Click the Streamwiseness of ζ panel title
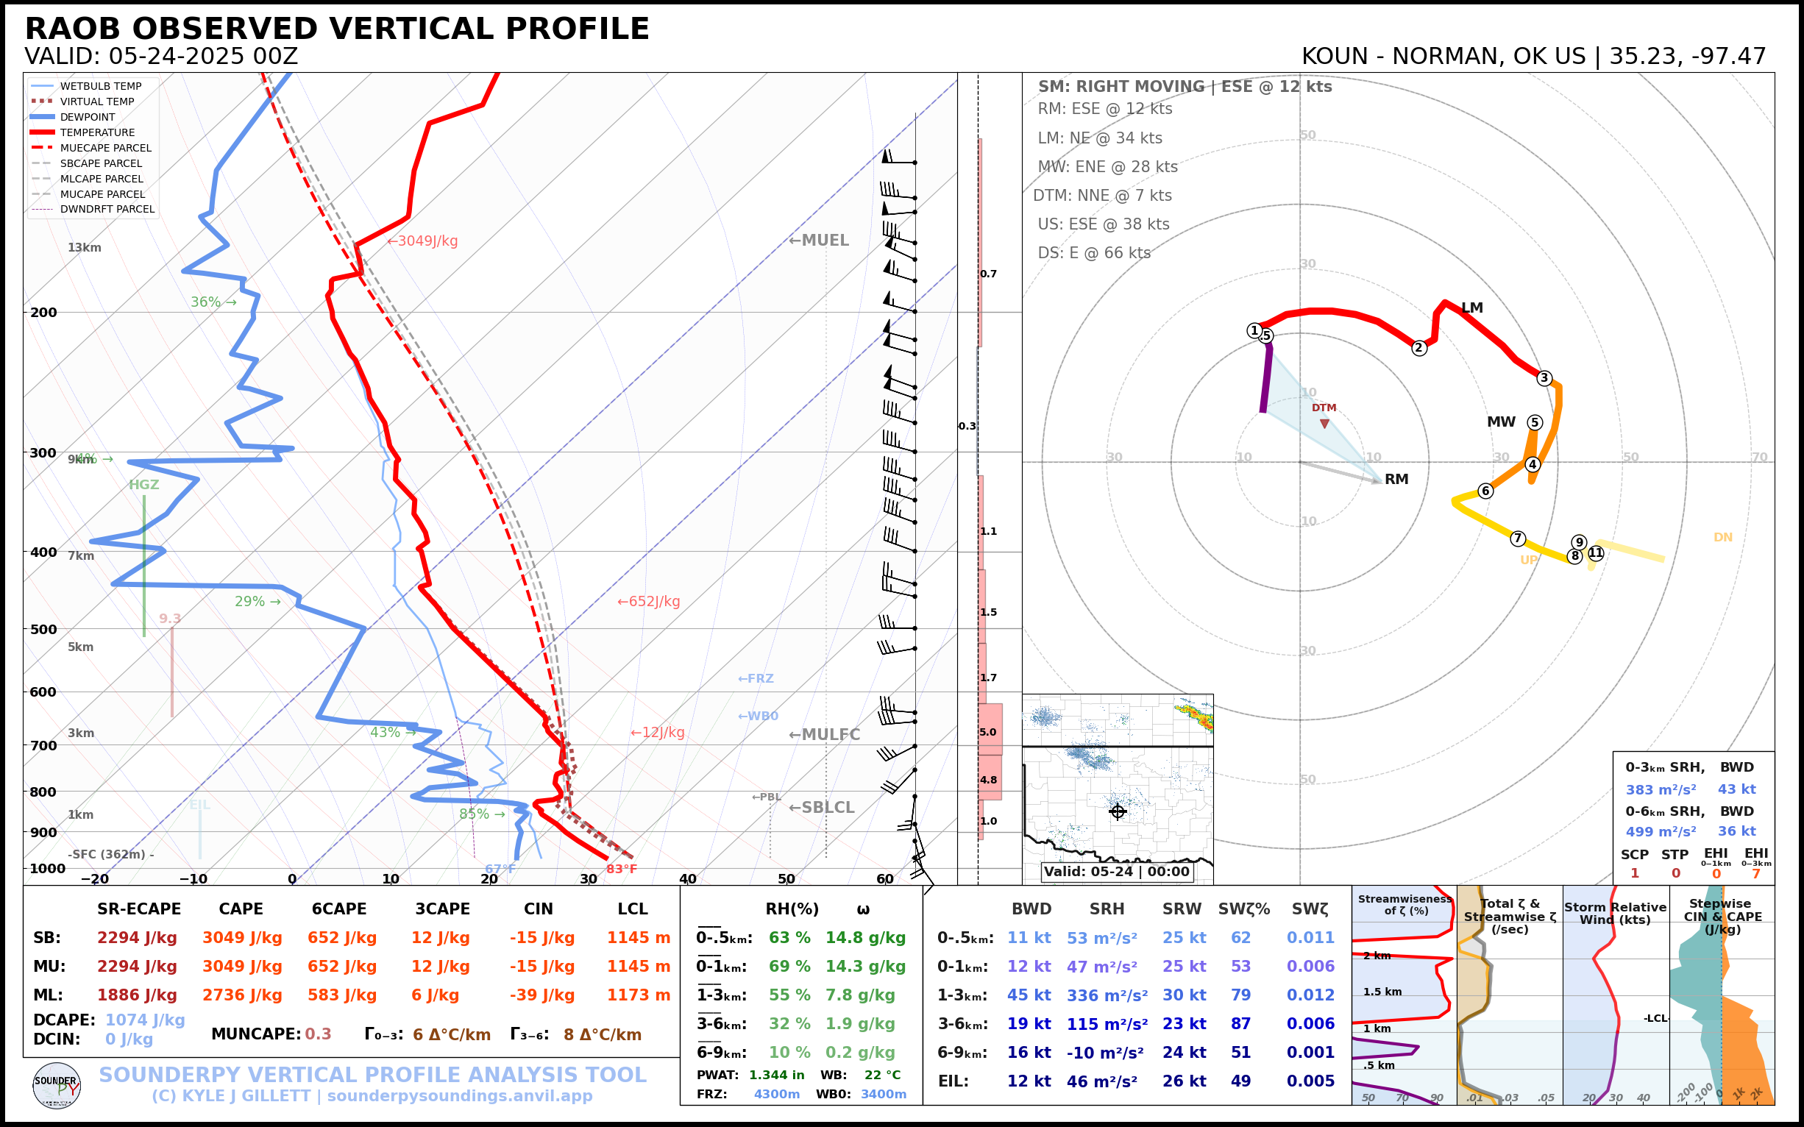This screenshot has width=1804, height=1127. [1405, 905]
